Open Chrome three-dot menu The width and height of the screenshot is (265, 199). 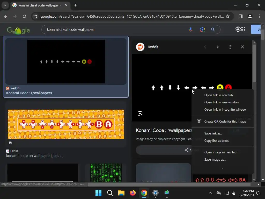[x=259, y=16]
